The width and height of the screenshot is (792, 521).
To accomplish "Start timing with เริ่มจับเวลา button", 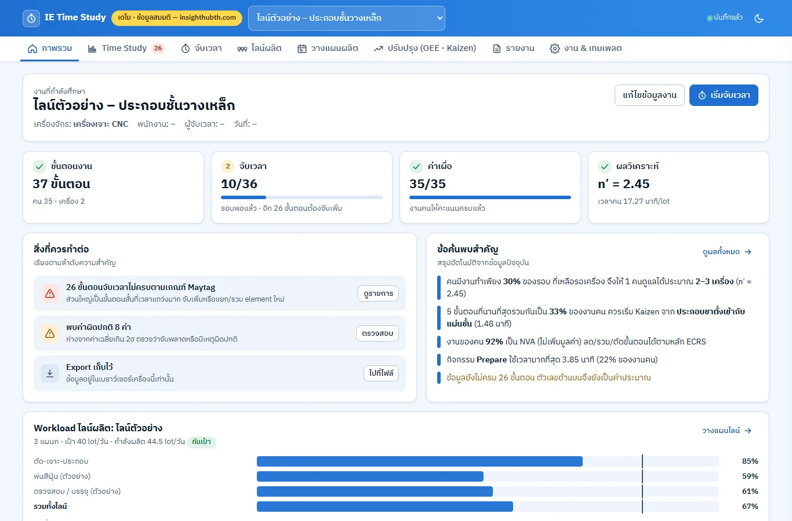I will click(724, 96).
